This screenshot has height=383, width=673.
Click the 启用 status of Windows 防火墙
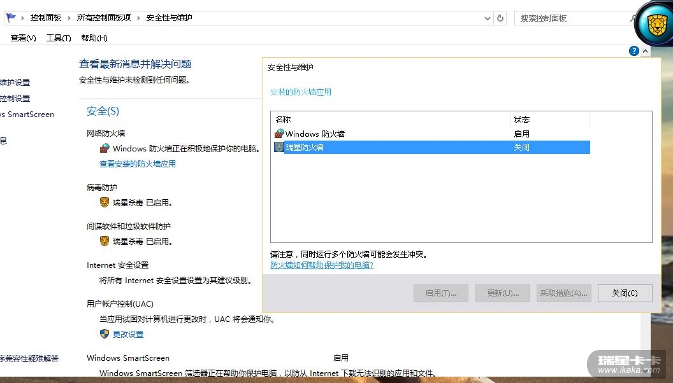pyautogui.click(x=521, y=134)
